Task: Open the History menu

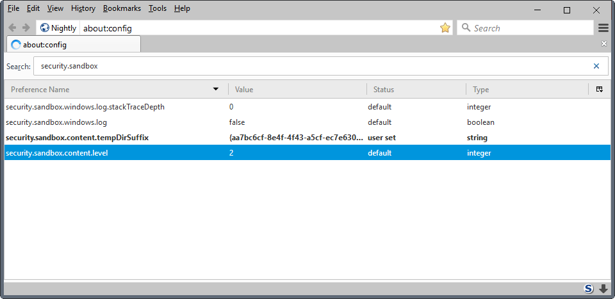Action: click(x=83, y=8)
